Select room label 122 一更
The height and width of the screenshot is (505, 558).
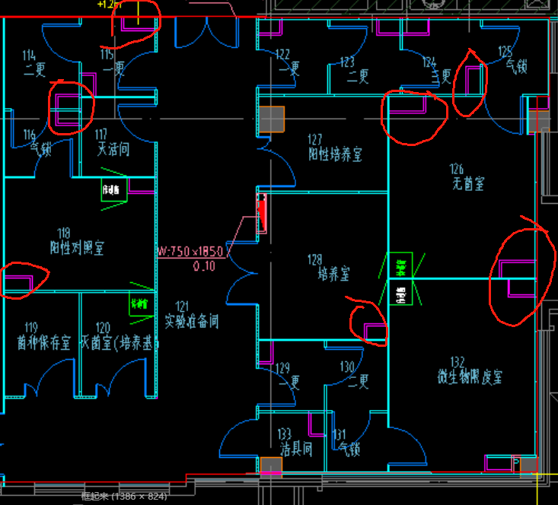pos(289,62)
